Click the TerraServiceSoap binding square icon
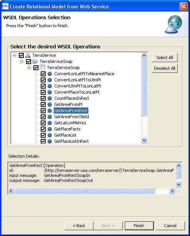Viewport: 190px width, 236px height. click(x=42, y=68)
